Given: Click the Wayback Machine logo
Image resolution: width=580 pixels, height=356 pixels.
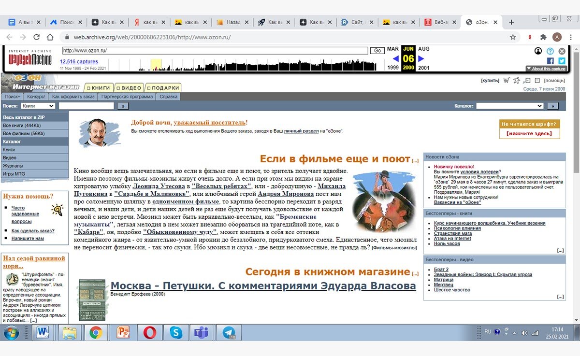Looking at the screenshot, I should (30, 58).
